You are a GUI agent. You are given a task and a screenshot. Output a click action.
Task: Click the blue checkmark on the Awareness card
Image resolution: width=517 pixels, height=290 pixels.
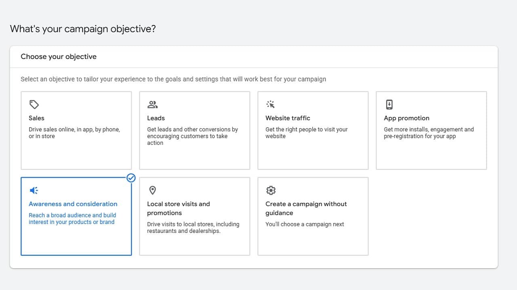tap(131, 178)
